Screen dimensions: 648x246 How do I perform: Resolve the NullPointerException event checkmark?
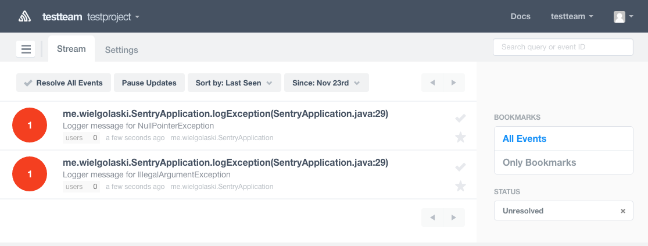click(x=460, y=119)
